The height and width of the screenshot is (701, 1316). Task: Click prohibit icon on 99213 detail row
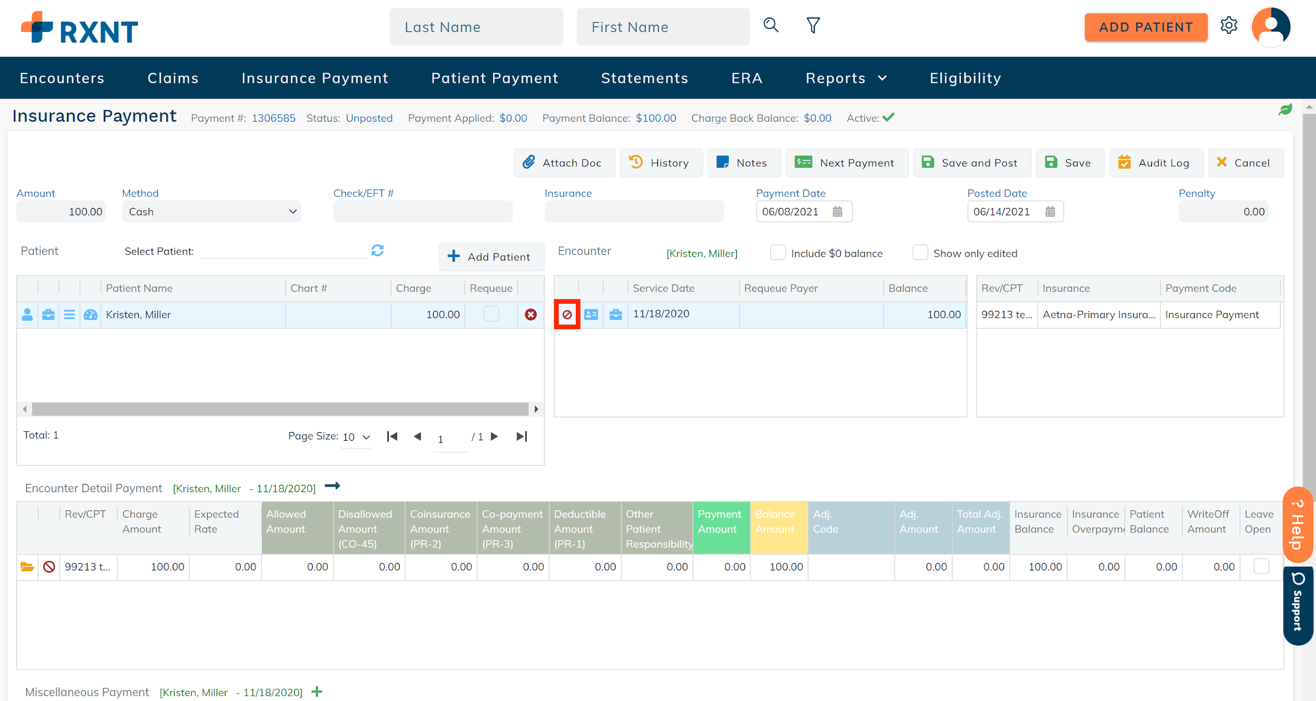49,567
